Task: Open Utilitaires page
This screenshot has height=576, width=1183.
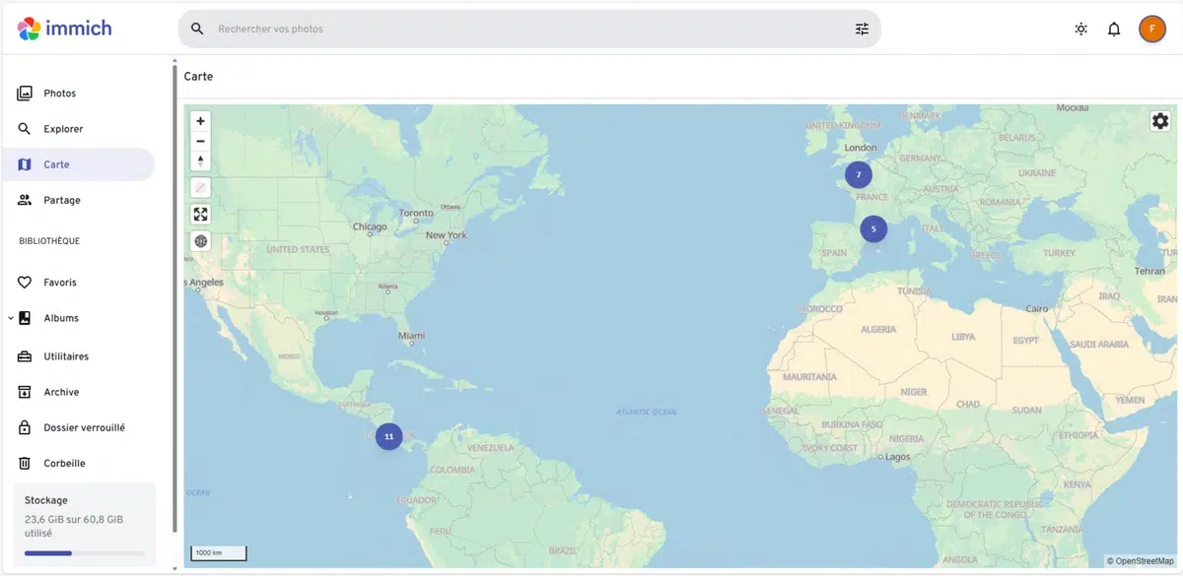Action: pyautogui.click(x=79, y=356)
